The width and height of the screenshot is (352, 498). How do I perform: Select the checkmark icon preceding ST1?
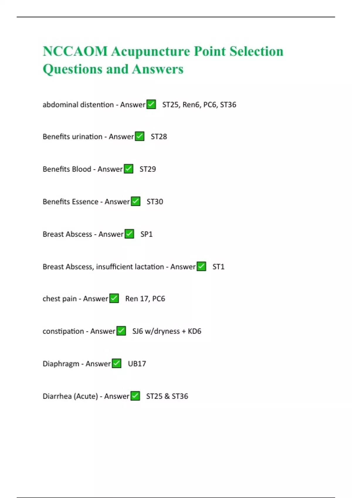click(201, 267)
